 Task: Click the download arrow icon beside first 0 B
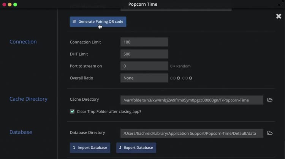pyautogui.click(x=179, y=78)
